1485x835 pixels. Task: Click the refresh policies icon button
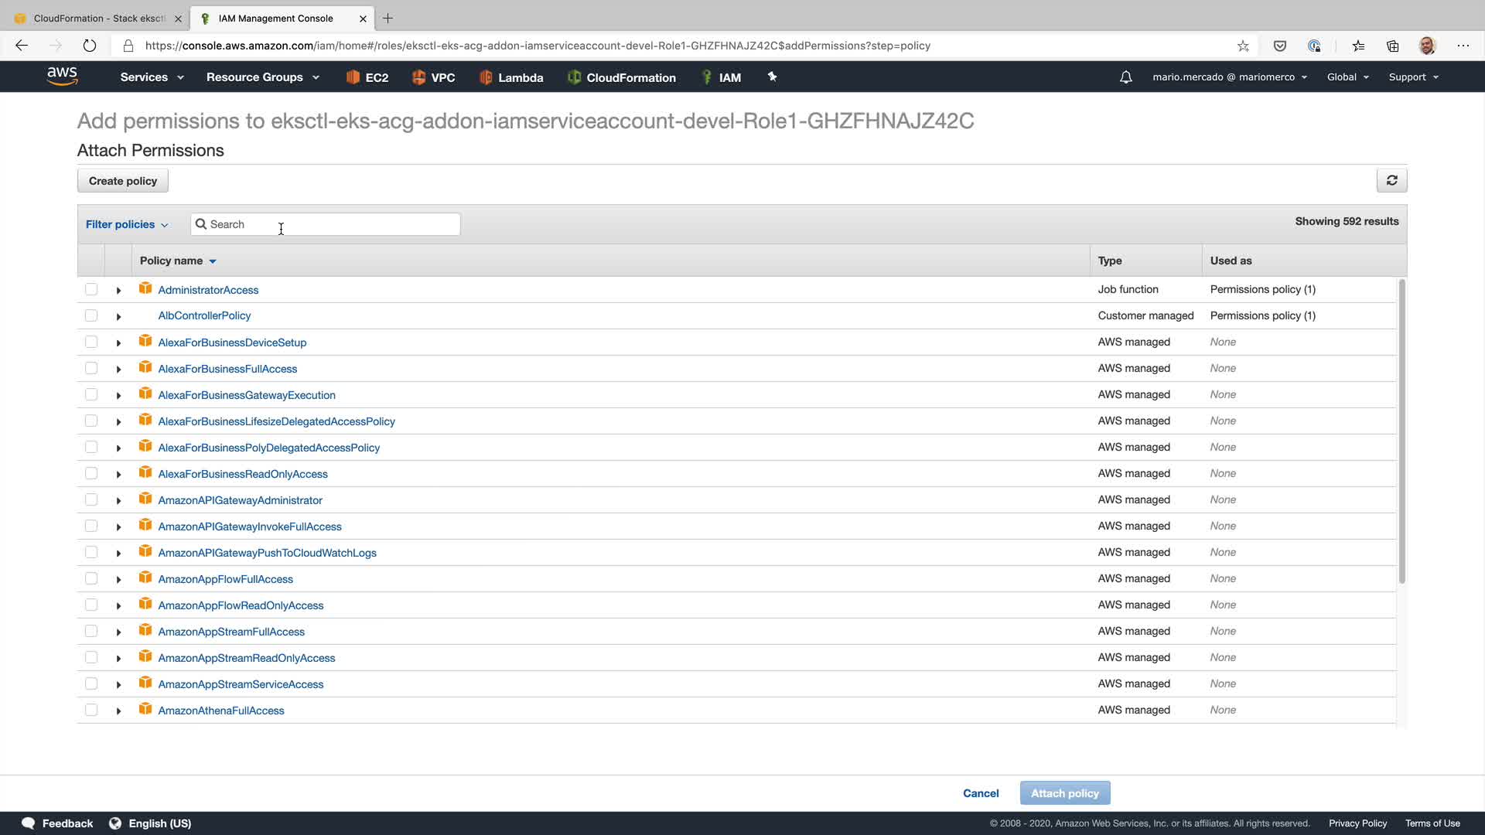(x=1391, y=180)
